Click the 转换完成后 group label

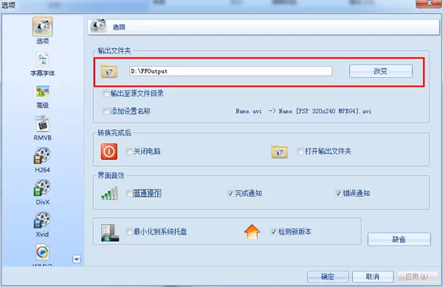tap(114, 133)
